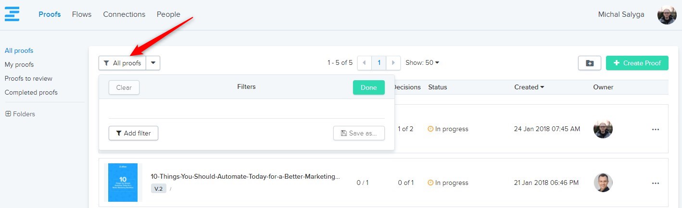
Task: Select Proofs to review in the sidebar
Action: click(x=28, y=78)
